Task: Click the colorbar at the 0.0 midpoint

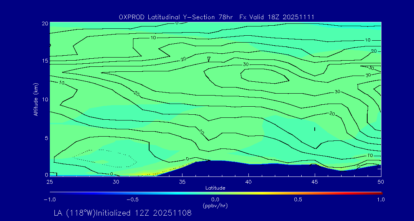Action: (215, 193)
